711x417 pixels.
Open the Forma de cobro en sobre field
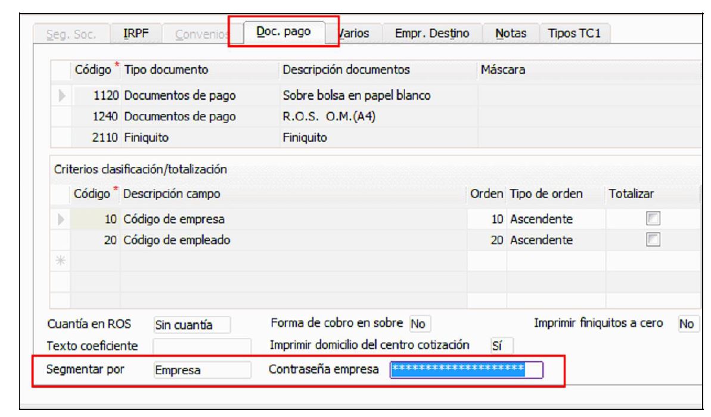pos(420,323)
